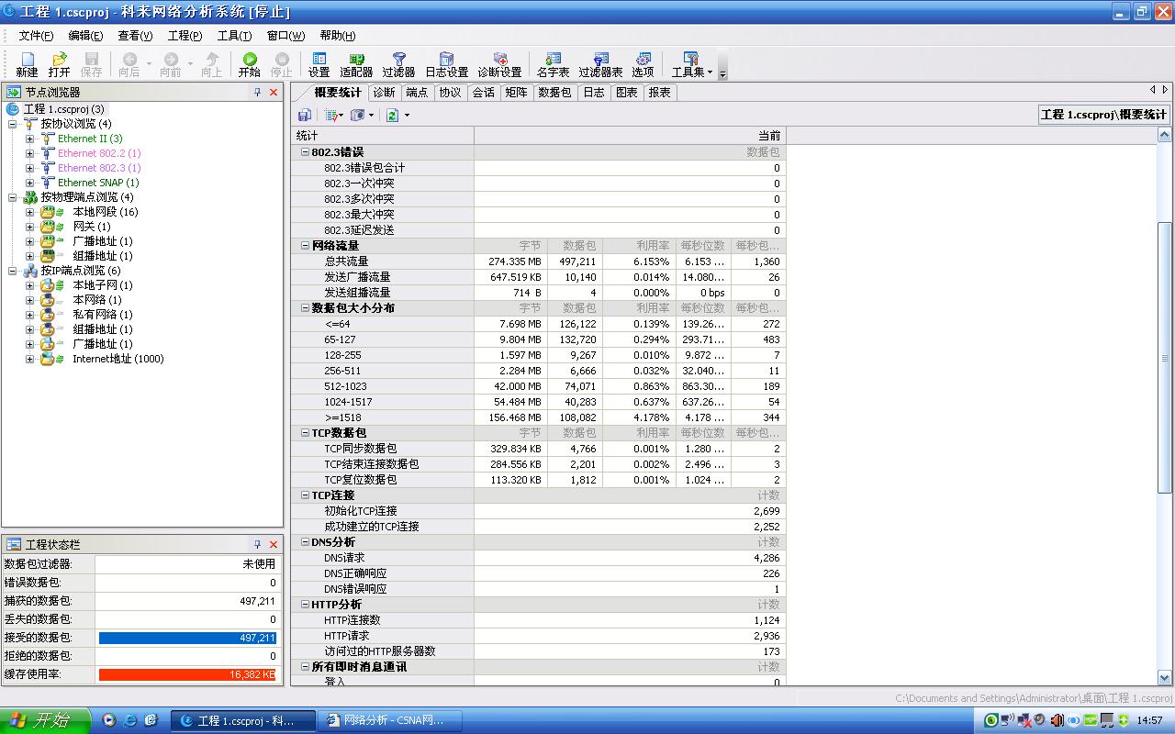Switch to the 诊断 tab

pyautogui.click(x=384, y=93)
